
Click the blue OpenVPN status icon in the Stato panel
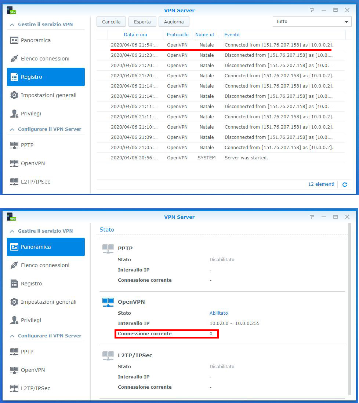[x=108, y=302]
